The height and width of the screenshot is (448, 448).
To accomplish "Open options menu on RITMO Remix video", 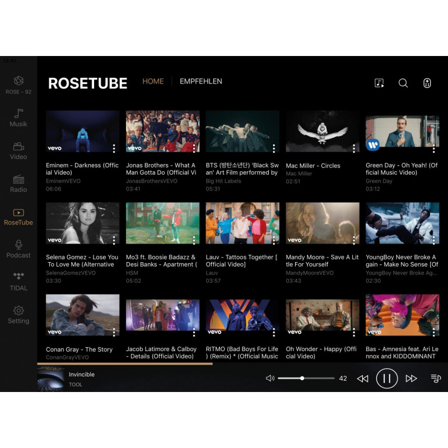I will click(x=274, y=332).
